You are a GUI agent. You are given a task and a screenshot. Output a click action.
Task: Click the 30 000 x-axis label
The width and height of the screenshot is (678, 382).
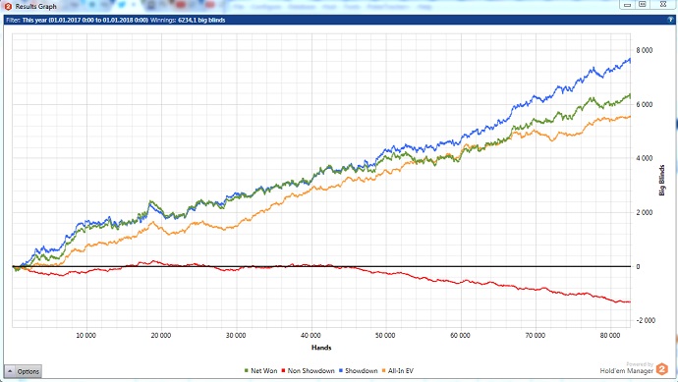click(236, 335)
